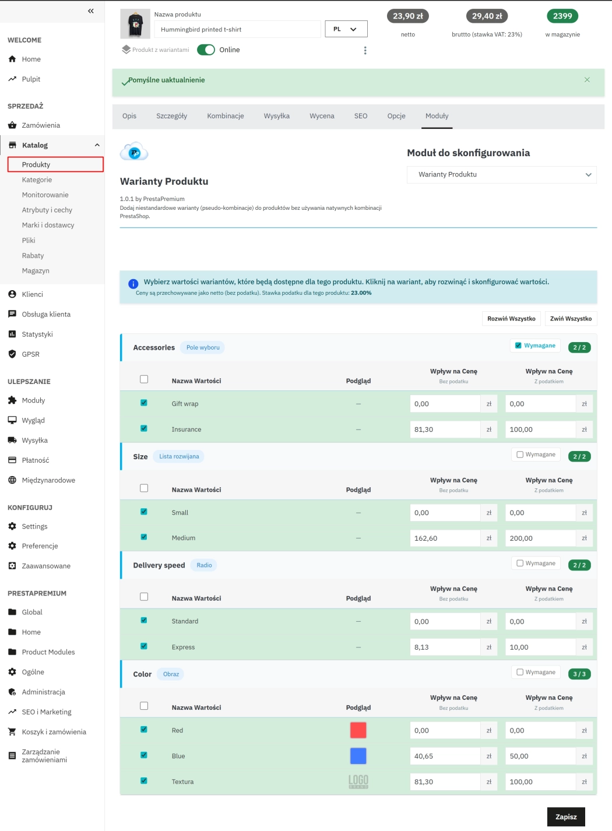Click the GPSR shield icon
Image resolution: width=612 pixels, height=831 pixels.
(13, 354)
